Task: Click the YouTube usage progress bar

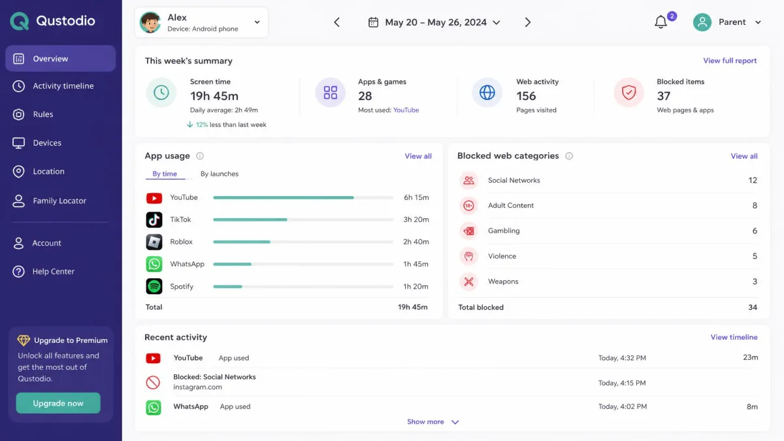Action: [303, 197]
